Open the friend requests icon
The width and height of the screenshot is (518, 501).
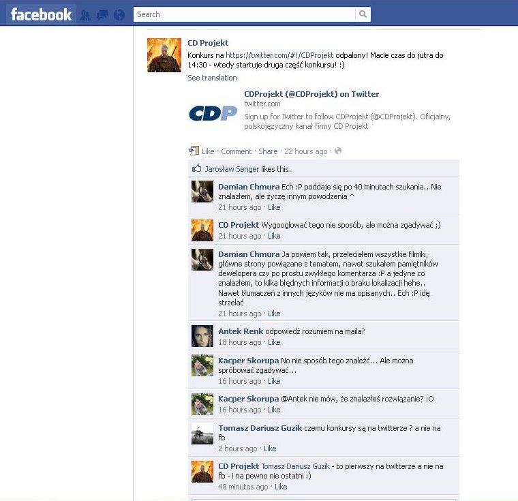[85, 15]
